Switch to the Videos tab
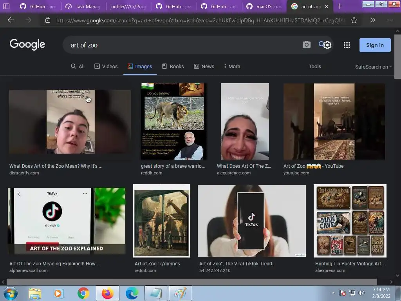The height and width of the screenshot is (301, 401). tap(106, 66)
